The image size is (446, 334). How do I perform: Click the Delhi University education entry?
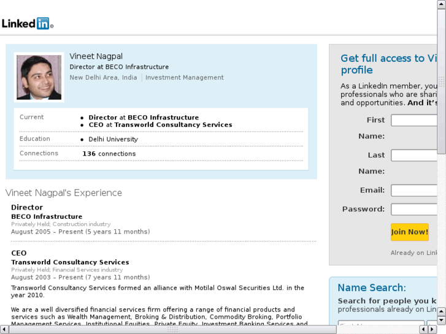113,139
